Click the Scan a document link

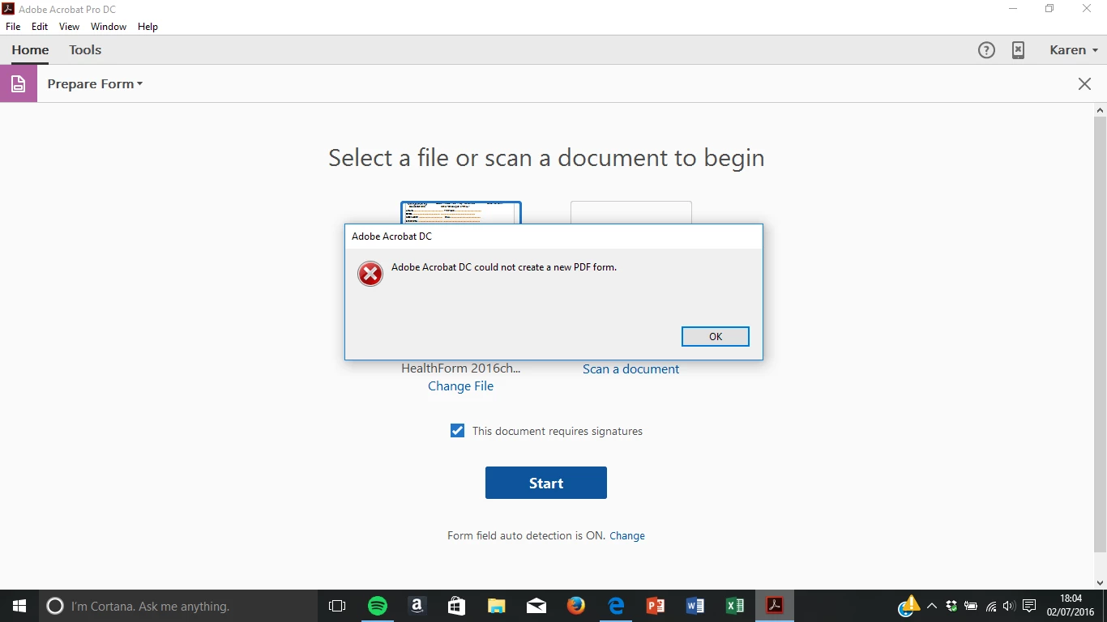pos(630,369)
